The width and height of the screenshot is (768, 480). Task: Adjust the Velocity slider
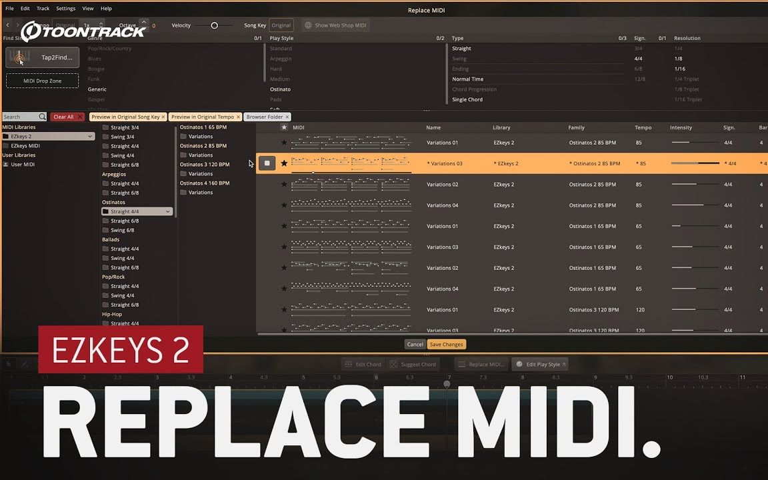pos(215,25)
